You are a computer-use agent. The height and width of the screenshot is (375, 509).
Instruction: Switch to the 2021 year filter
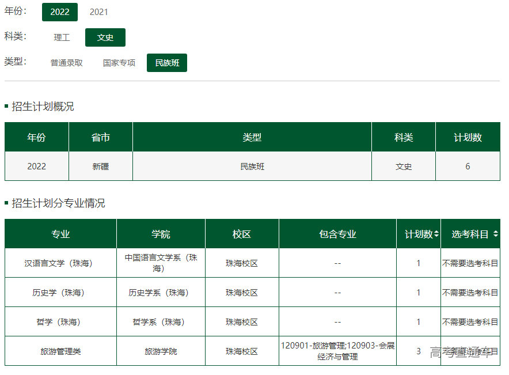pyautogui.click(x=98, y=12)
